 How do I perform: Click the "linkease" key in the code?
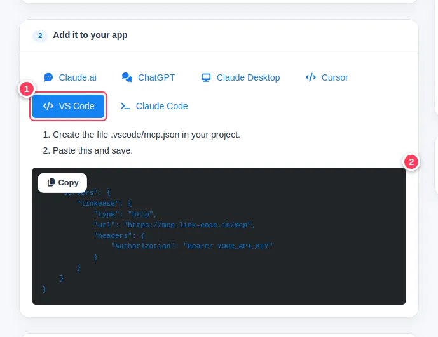[x=98, y=203]
